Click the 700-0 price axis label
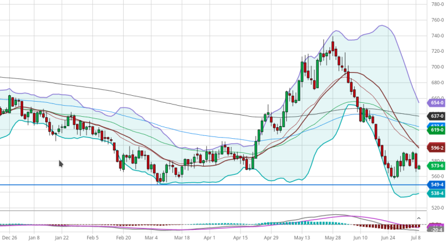Viewport: 446px width, 241px height. point(436,67)
